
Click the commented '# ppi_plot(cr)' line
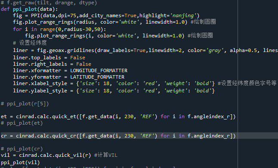(22, 149)
